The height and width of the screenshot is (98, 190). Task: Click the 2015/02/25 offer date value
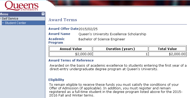pyautogui.click(x=88, y=29)
